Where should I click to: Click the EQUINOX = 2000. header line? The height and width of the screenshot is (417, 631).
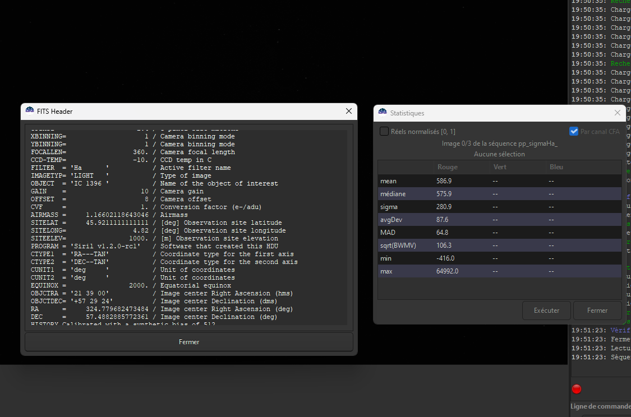point(131,285)
